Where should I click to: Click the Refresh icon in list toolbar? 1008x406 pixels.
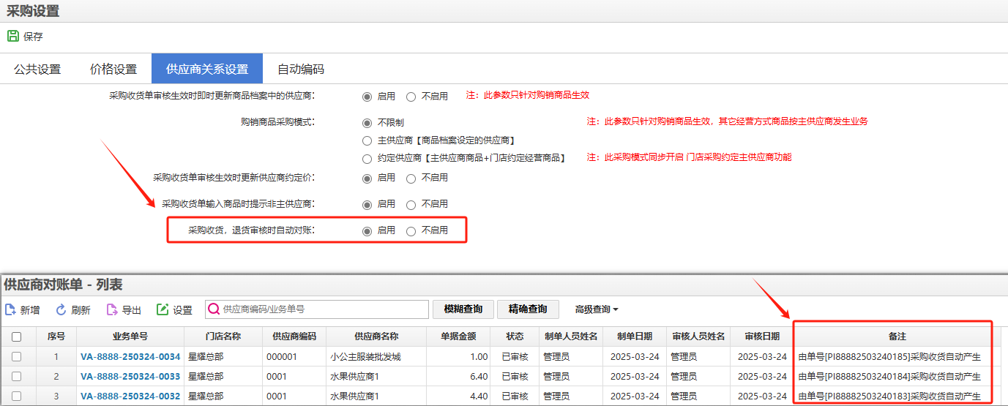61,309
